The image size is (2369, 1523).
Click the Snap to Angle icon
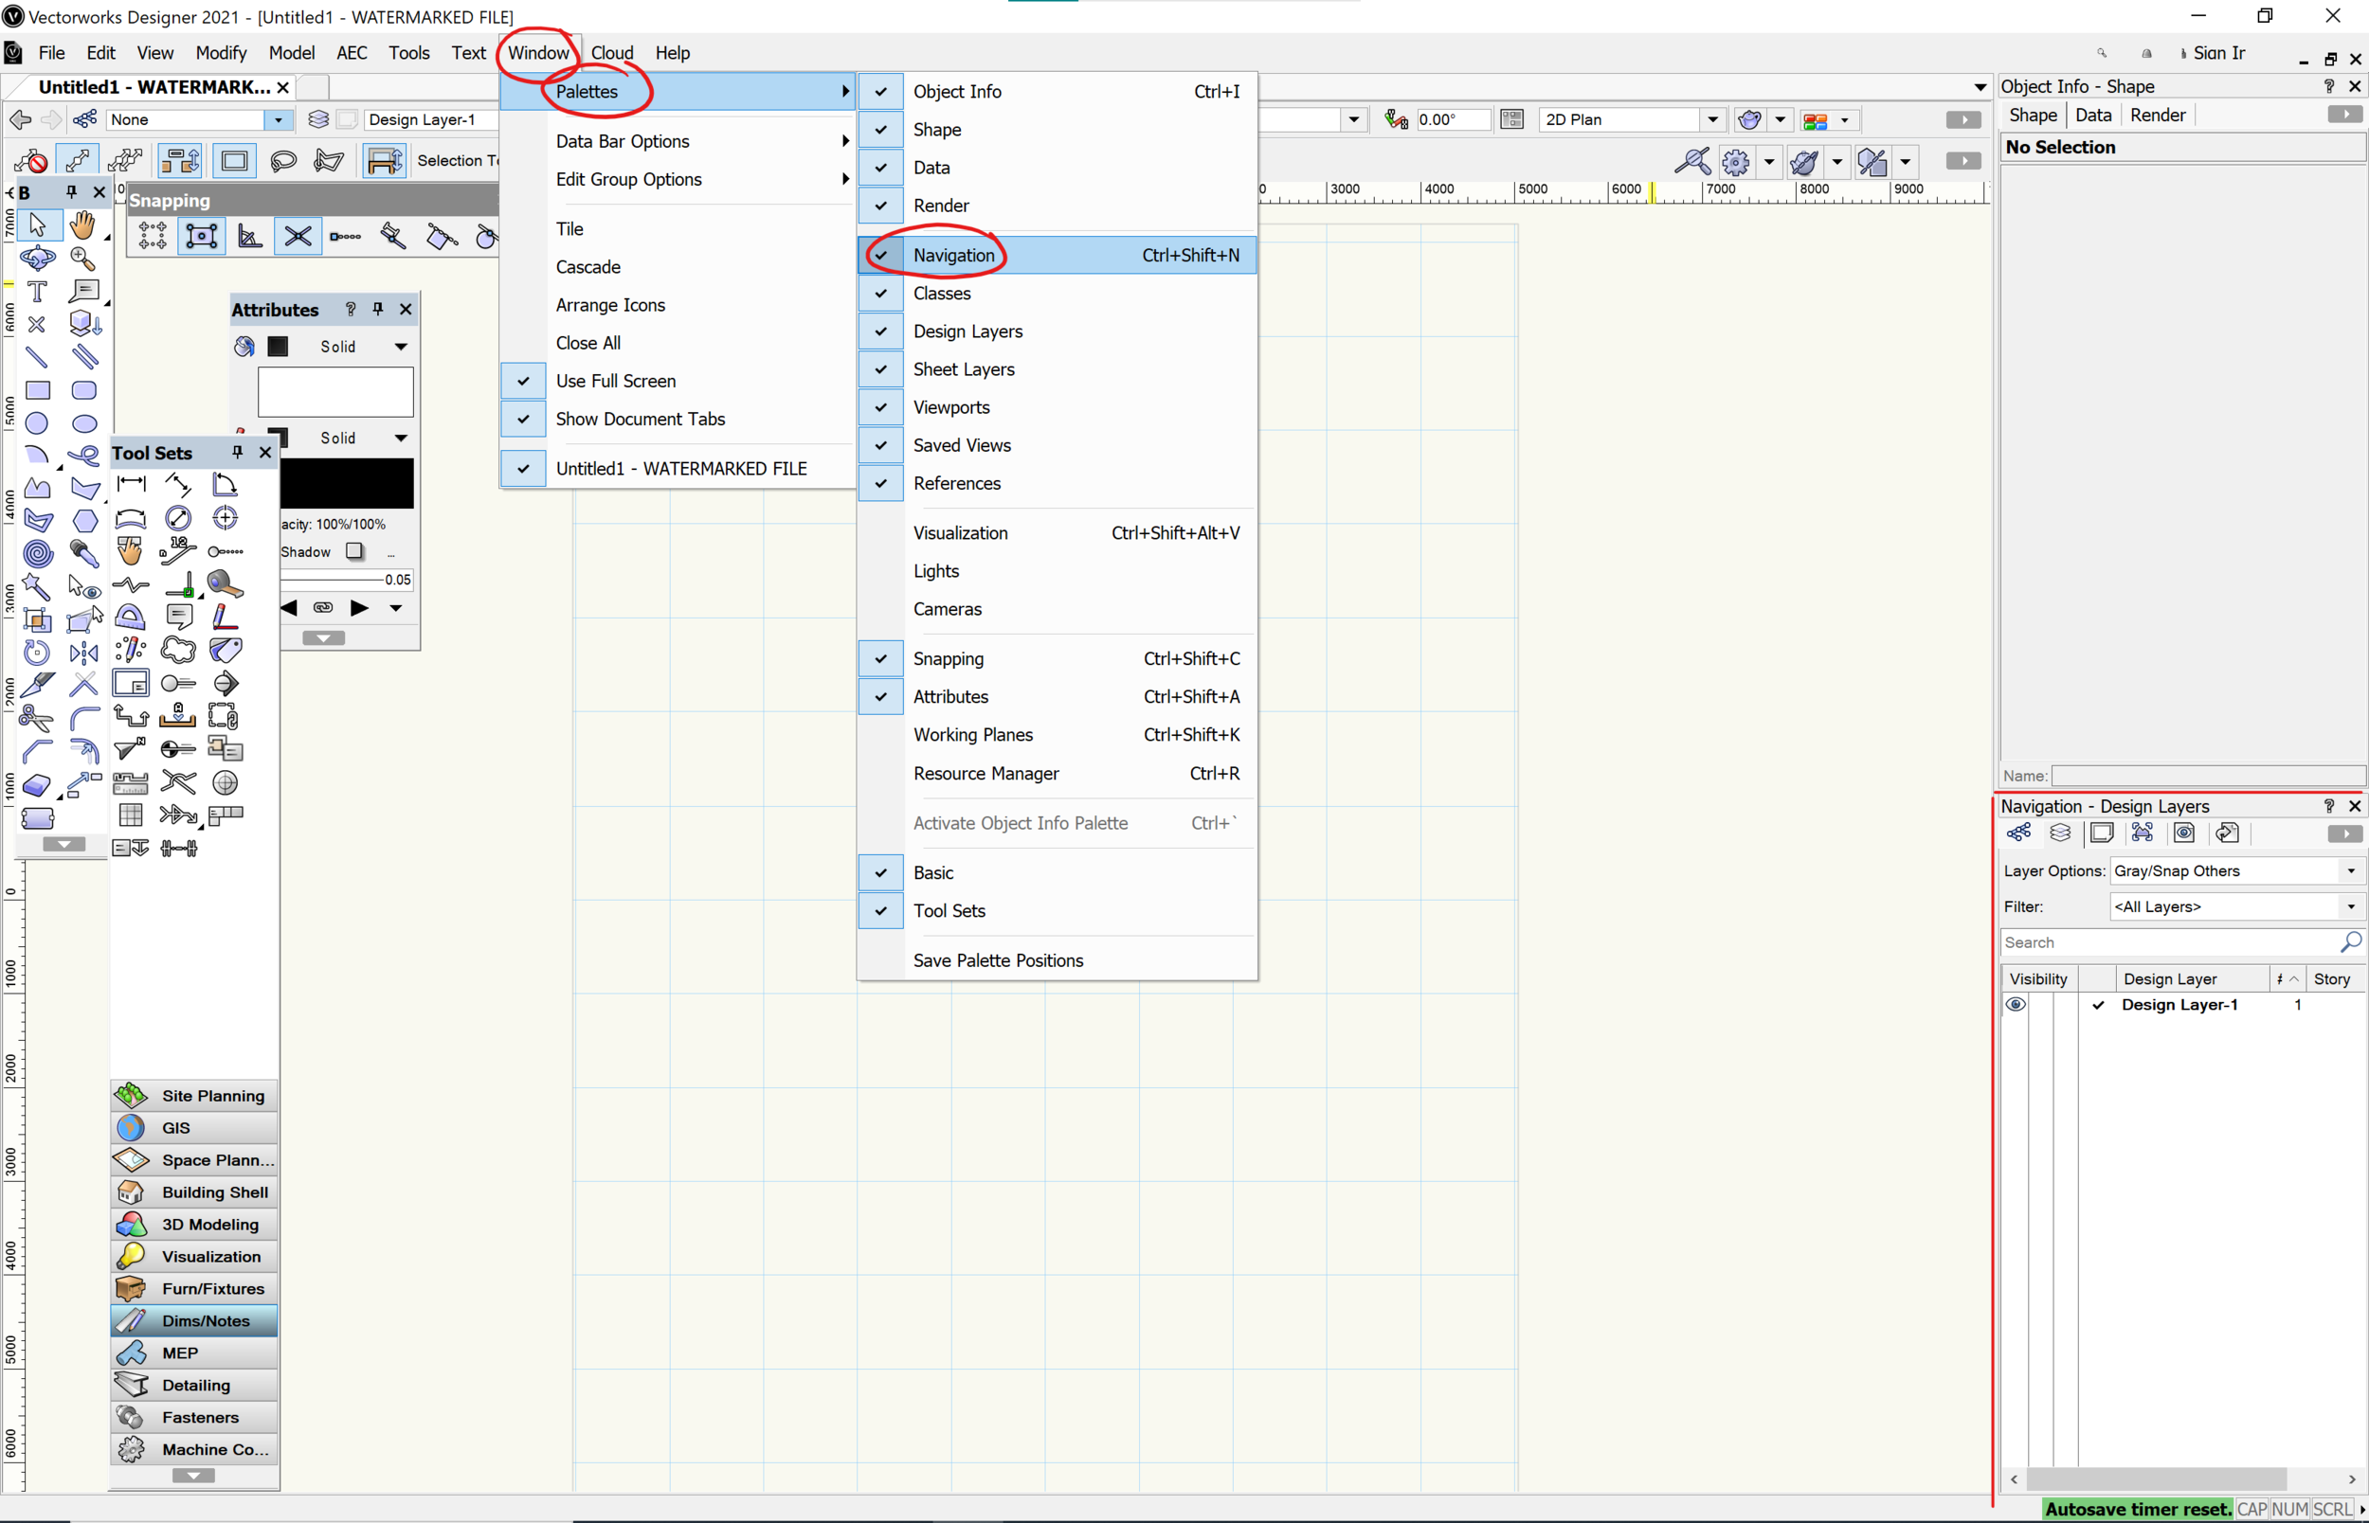tap(249, 237)
